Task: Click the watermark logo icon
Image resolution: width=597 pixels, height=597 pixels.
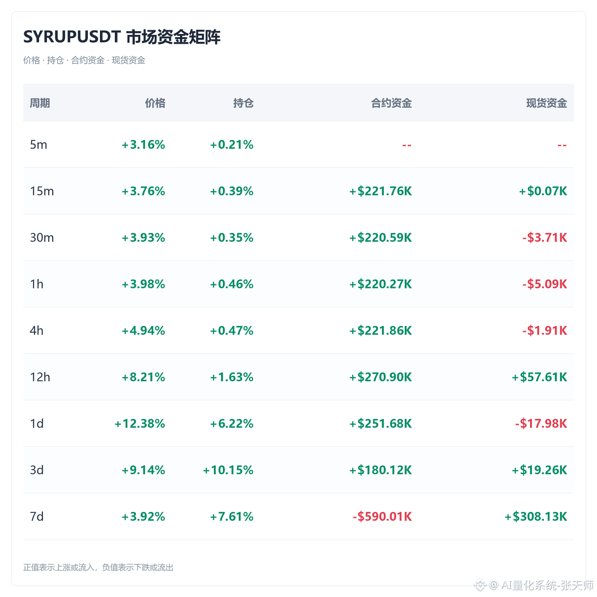Action: click(x=480, y=585)
